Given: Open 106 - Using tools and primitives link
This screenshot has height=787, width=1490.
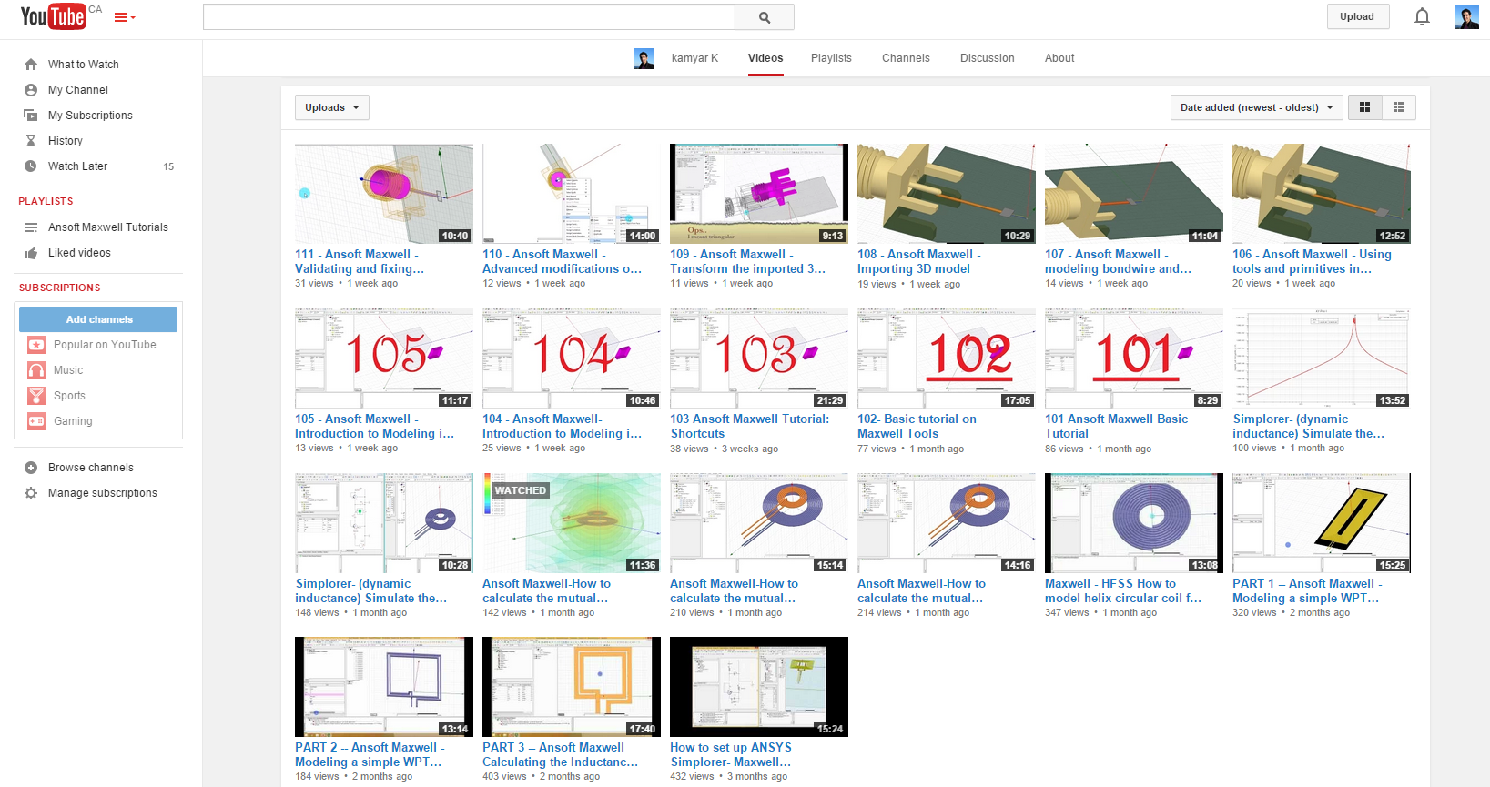Looking at the screenshot, I should pyautogui.click(x=1312, y=261).
